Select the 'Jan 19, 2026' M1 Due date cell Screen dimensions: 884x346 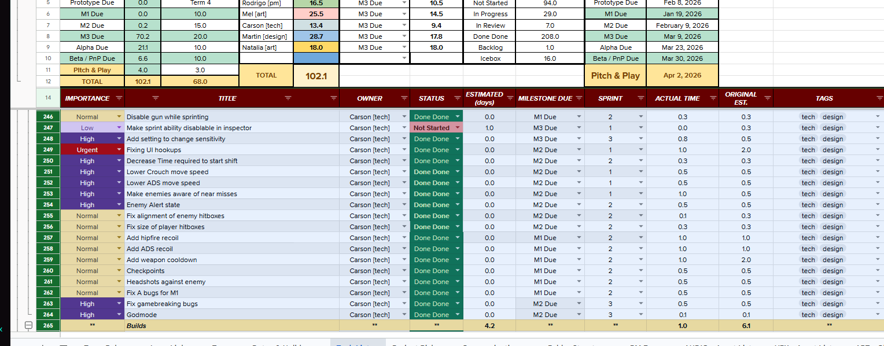(682, 14)
